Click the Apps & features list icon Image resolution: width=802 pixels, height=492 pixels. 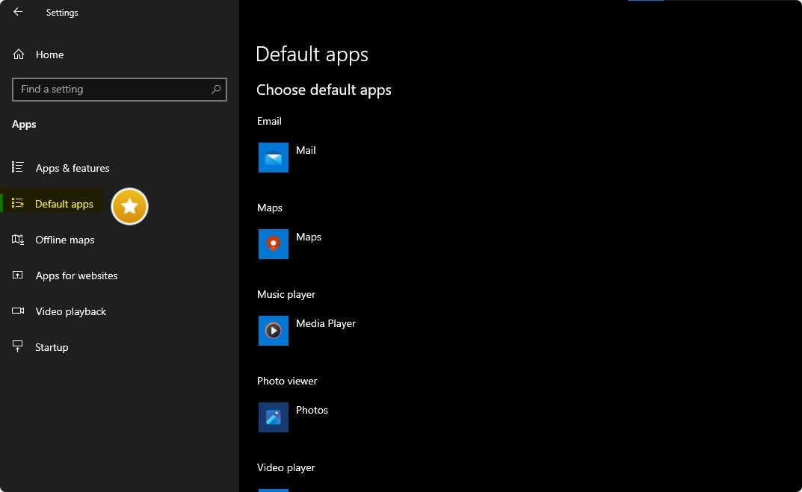(18, 167)
